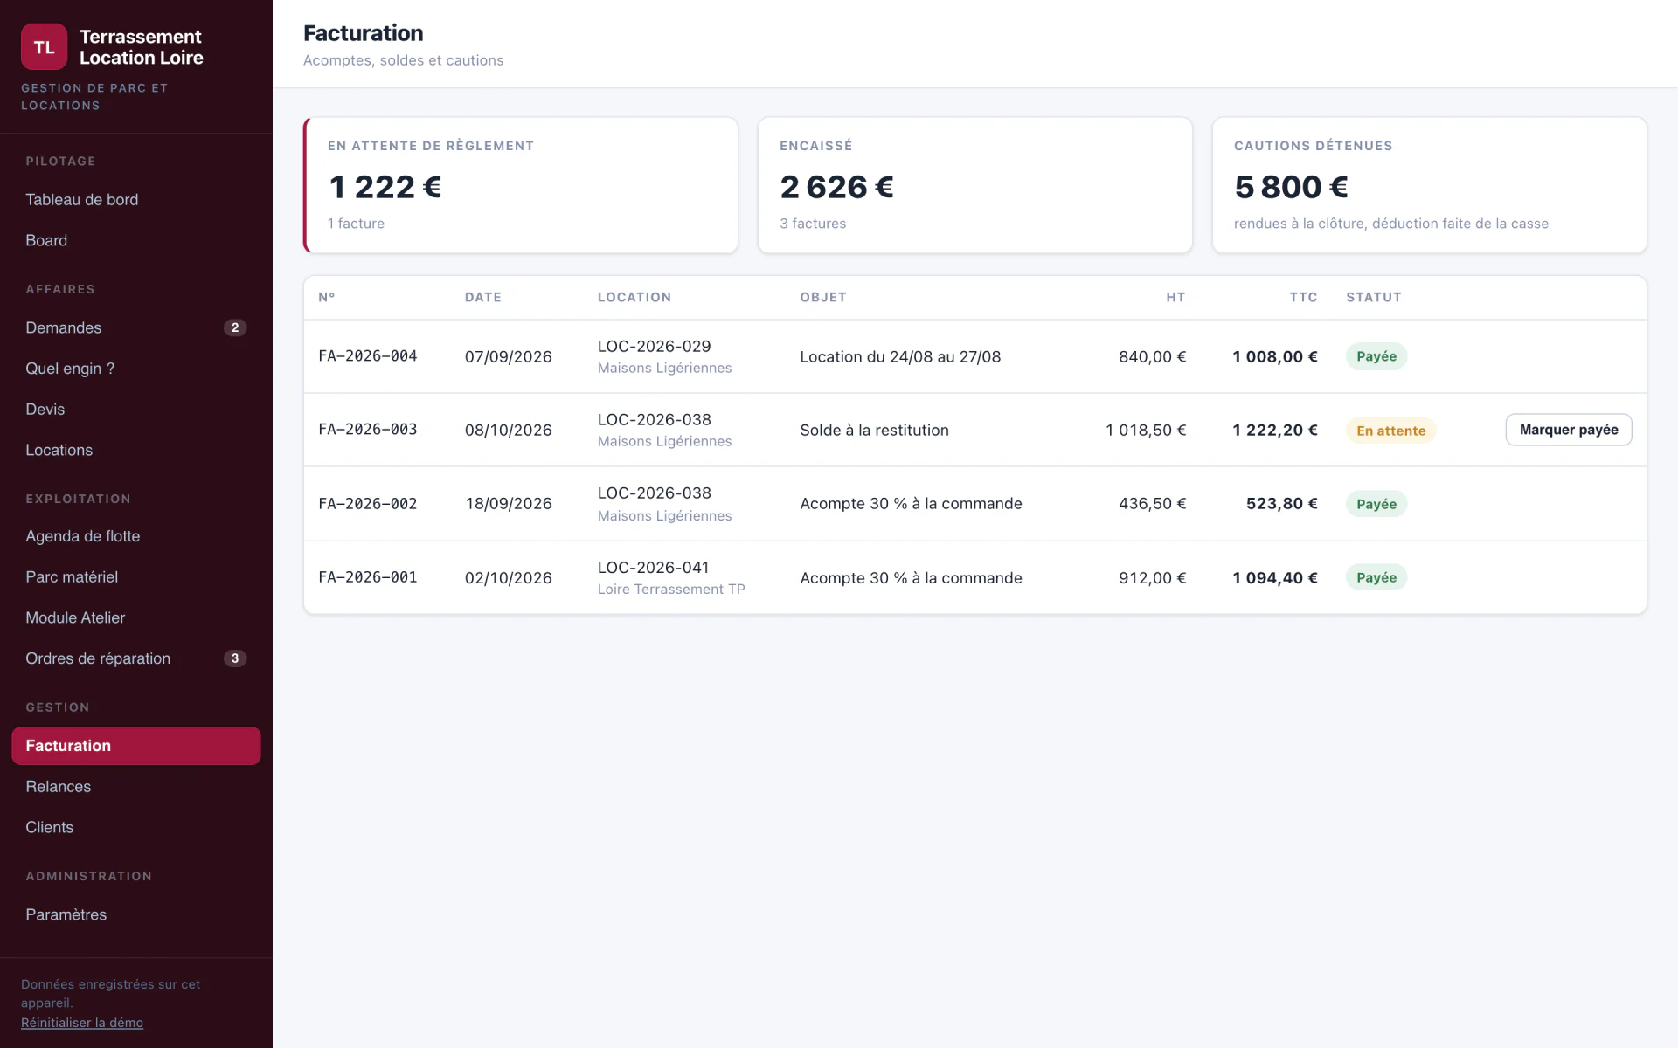Click the TTC amount 1 222,20 €
The width and height of the screenshot is (1678, 1048).
pyautogui.click(x=1275, y=430)
